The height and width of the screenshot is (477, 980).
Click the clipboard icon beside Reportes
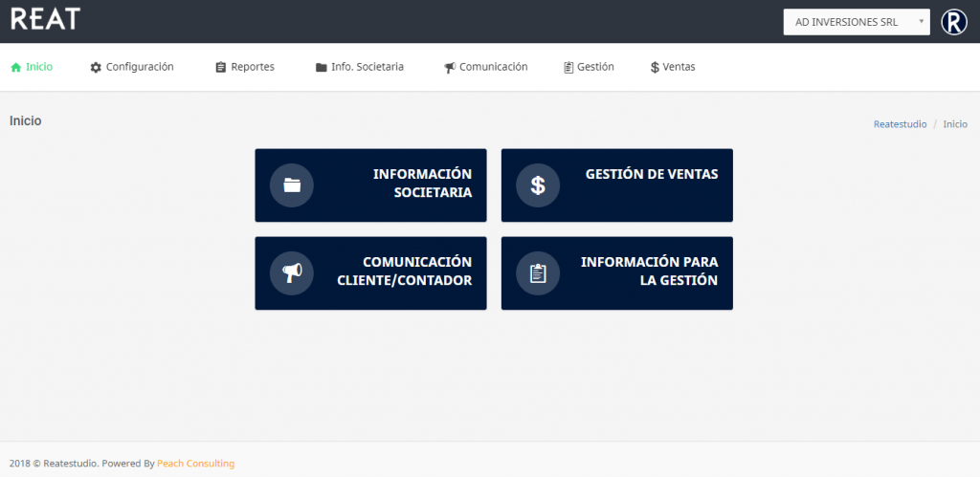pos(221,68)
